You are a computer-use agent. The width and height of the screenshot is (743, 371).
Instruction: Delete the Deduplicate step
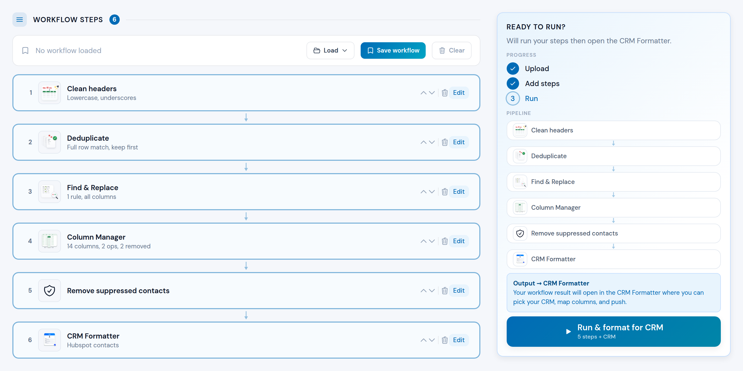tap(445, 142)
